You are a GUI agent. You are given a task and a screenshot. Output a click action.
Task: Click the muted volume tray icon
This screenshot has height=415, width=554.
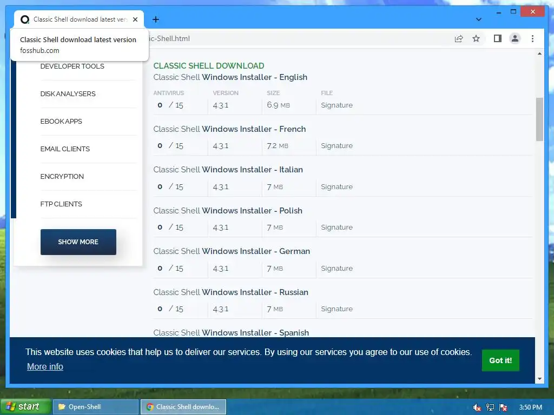(477, 407)
